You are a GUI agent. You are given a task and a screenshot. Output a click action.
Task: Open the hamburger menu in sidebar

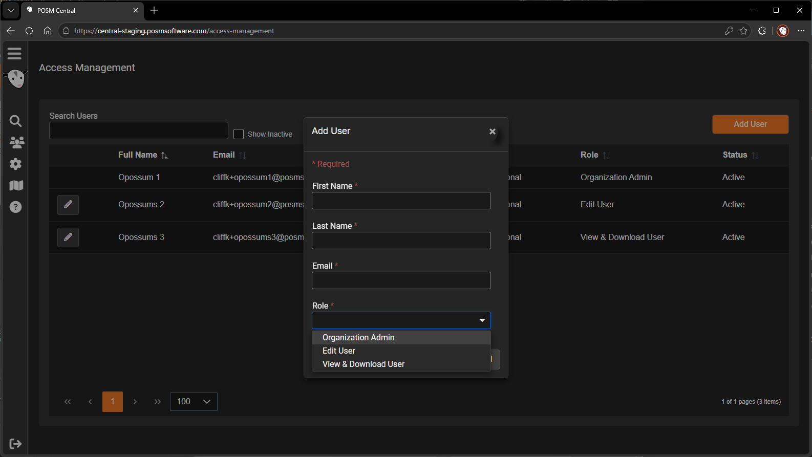(x=14, y=53)
